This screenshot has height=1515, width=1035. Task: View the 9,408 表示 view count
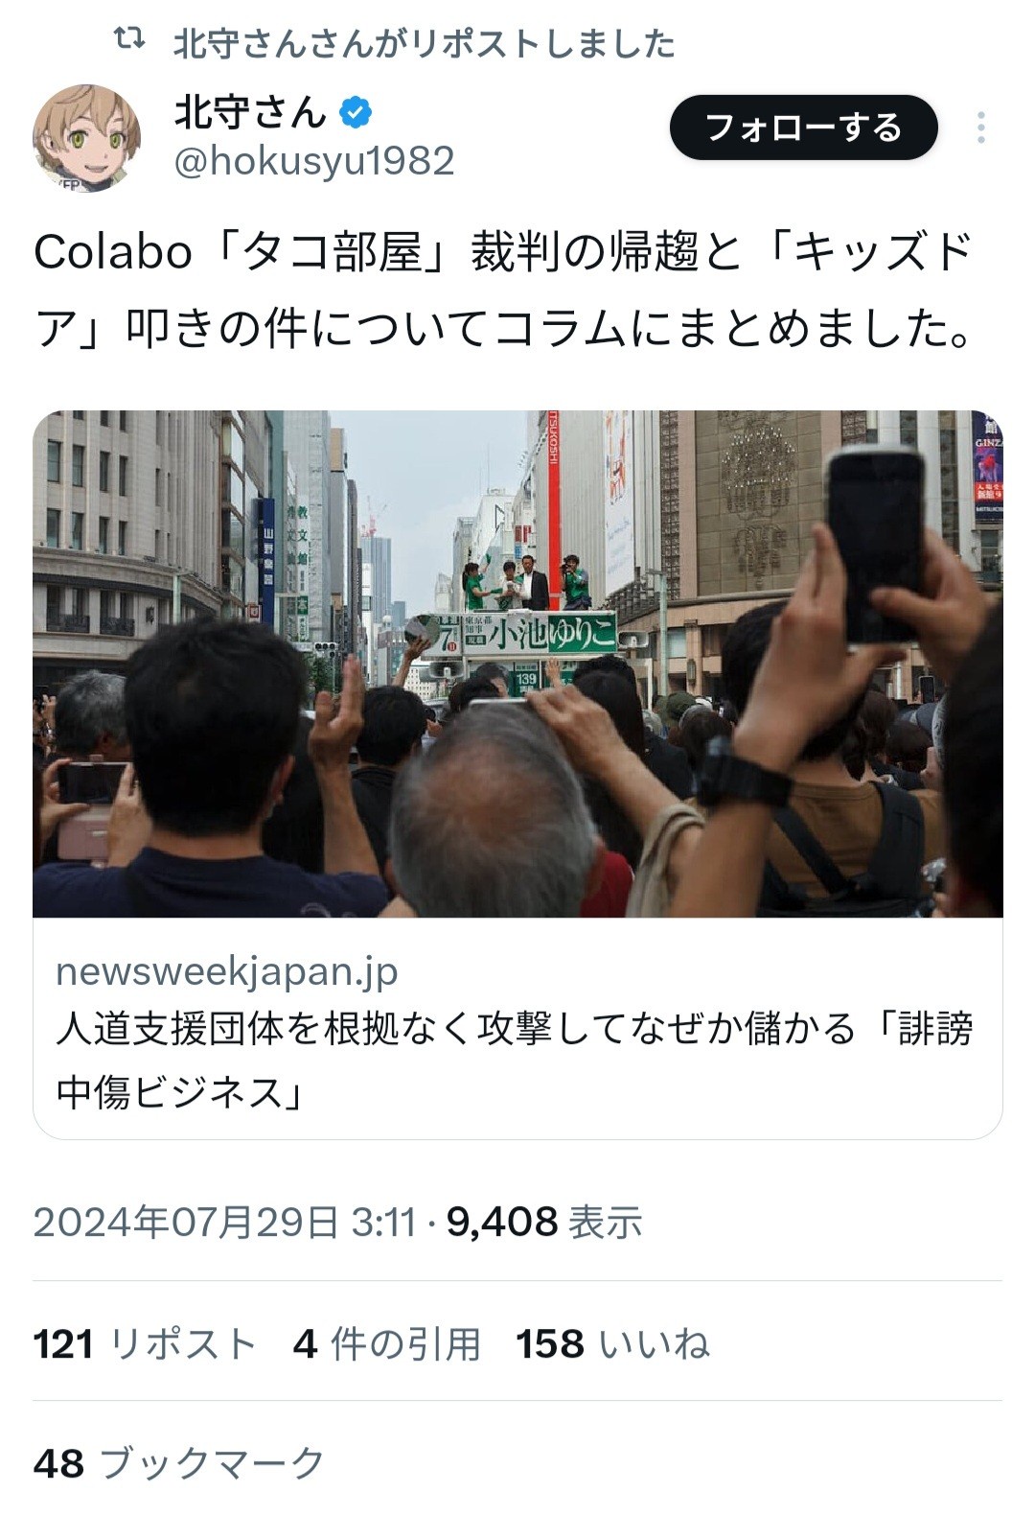[543, 1223]
